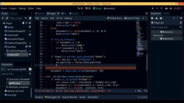
Task: Open the Project menu
Action: [13, 8]
